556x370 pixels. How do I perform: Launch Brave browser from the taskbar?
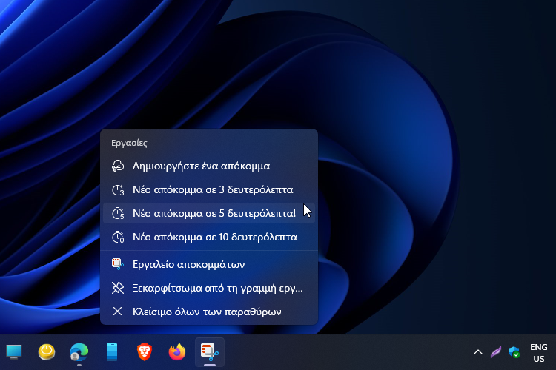145,352
